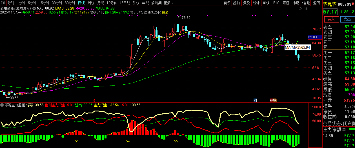Click the 白酒 sector label
Image resolution: width=355 pixels, height=148 pixels.
pyautogui.click(x=165, y=12)
